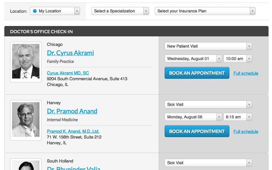Expand Select your Insurance Plan dropdown
The image size is (272, 170).
click(x=205, y=11)
